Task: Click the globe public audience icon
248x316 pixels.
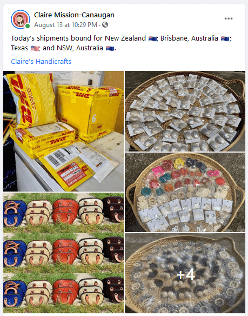Action: click(105, 25)
